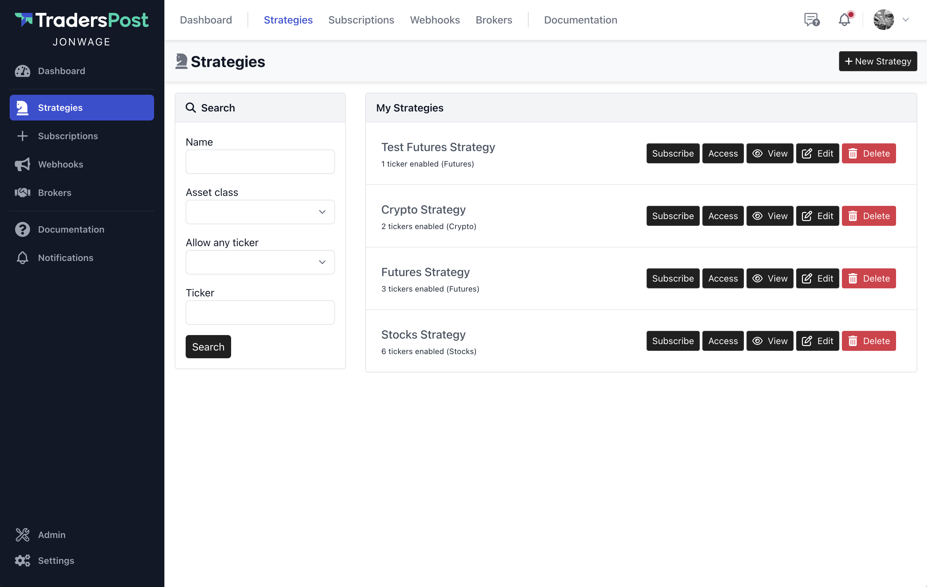The height and width of the screenshot is (587, 927).
Task: Open Settings gear in sidebar
Action: pos(22,560)
